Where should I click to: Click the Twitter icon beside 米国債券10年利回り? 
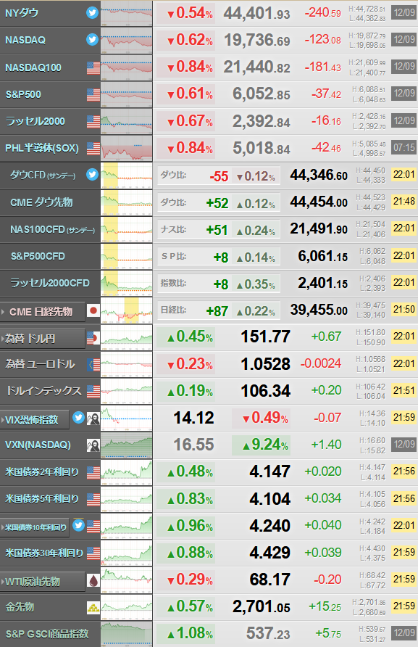click(78, 525)
